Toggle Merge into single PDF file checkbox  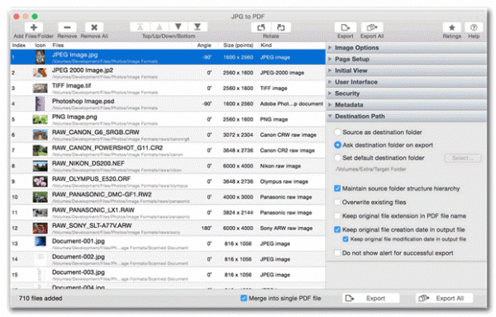pos(244,298)
